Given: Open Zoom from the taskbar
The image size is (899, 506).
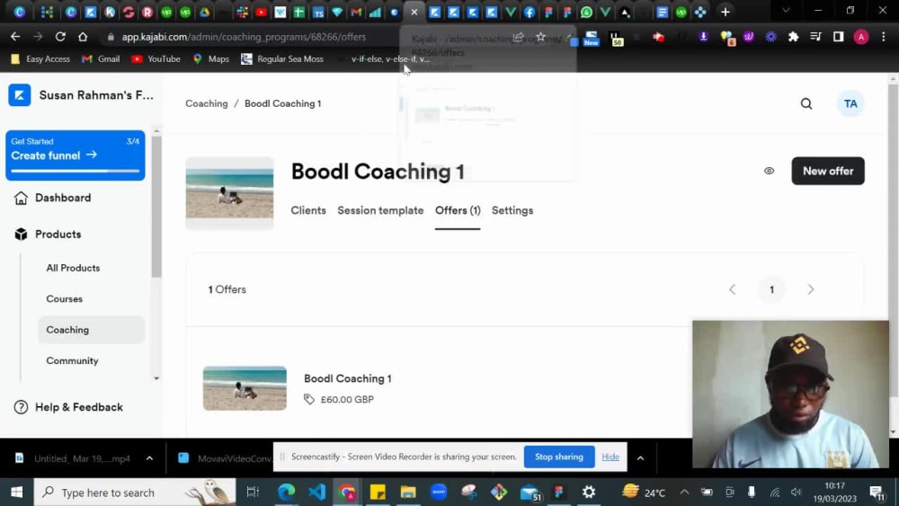Looking at the screenshot, I should (439, 493).
